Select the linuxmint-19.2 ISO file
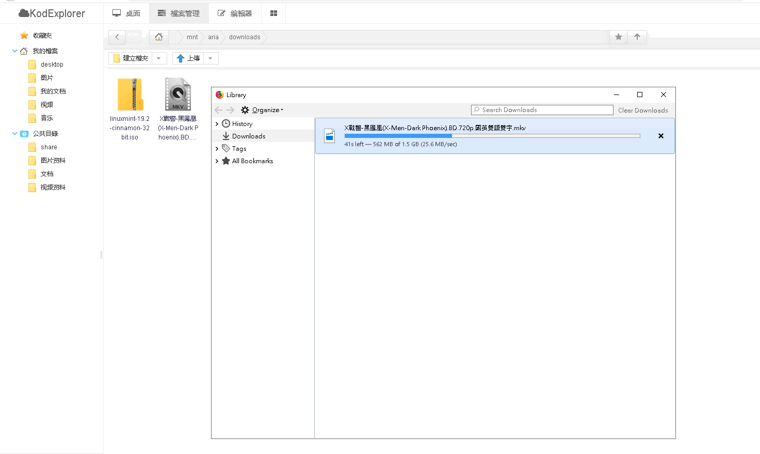760x454 pixels. [x=130, y=109]
